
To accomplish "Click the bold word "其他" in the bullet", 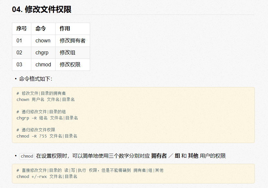I will 193,156.
